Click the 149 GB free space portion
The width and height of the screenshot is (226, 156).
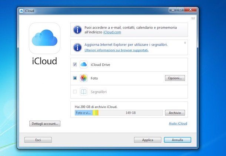pos(130,113)
